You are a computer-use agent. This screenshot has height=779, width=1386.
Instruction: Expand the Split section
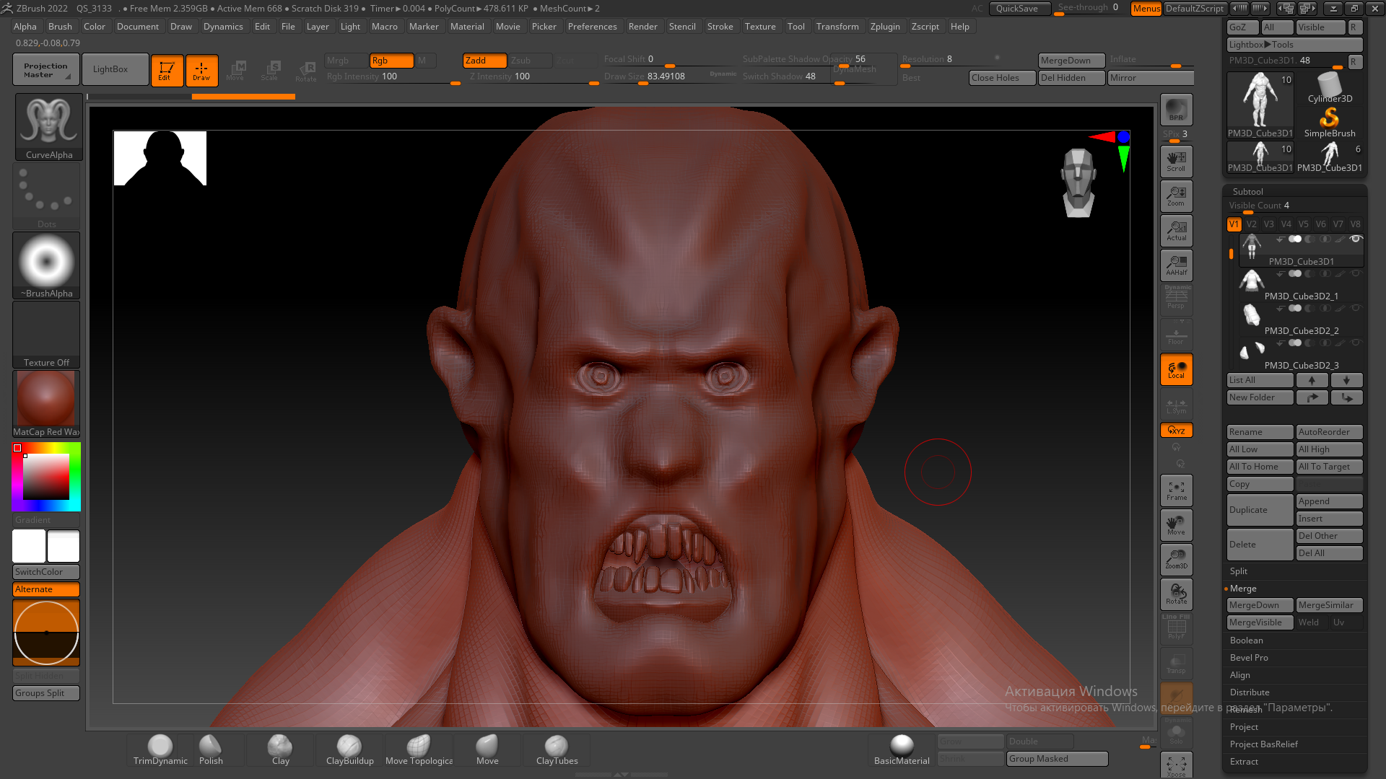tap(1239, 571)
